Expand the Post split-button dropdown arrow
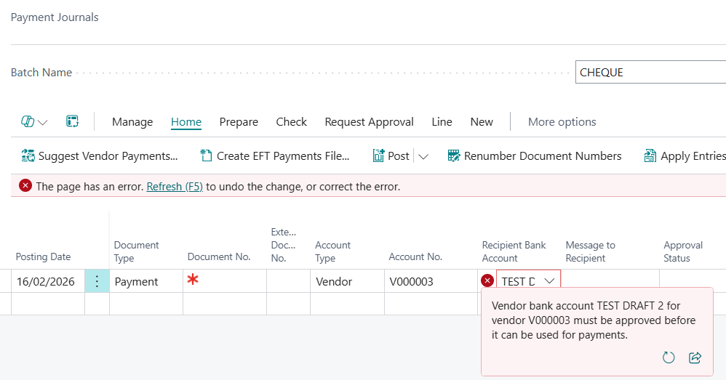The image size is (726, 380). [x=423, y=156]
